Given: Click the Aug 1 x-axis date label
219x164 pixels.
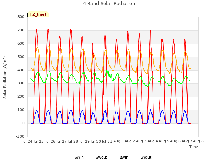Looking at the screenshot, I should pyautogui.click(x=118, y=141).
